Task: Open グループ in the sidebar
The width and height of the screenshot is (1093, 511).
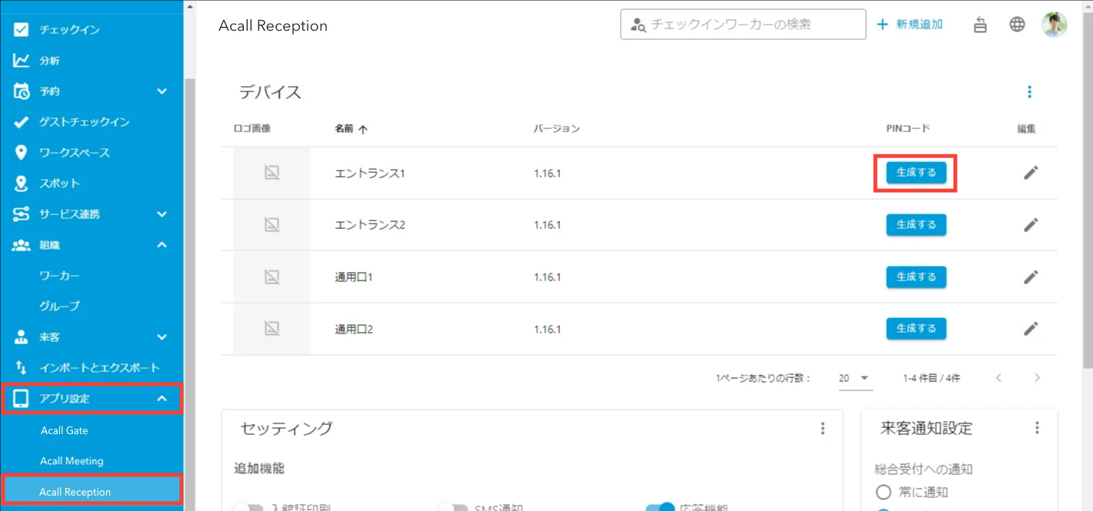Action: point(59,307)
